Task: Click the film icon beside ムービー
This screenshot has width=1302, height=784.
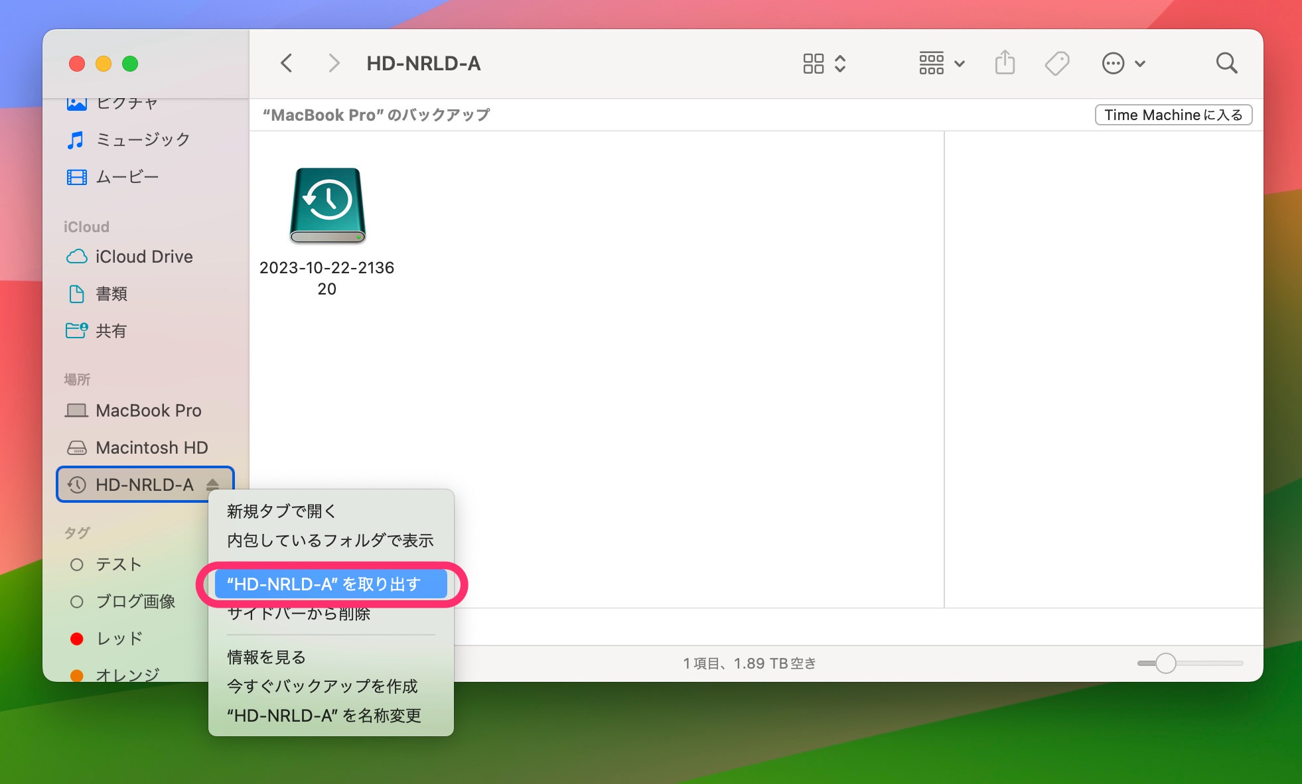Action: [76, 177]
